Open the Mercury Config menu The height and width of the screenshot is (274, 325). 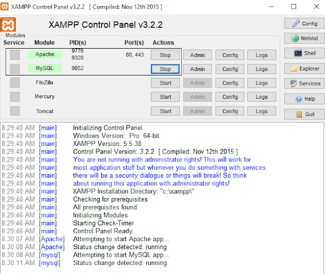click(x=230, y=97)
